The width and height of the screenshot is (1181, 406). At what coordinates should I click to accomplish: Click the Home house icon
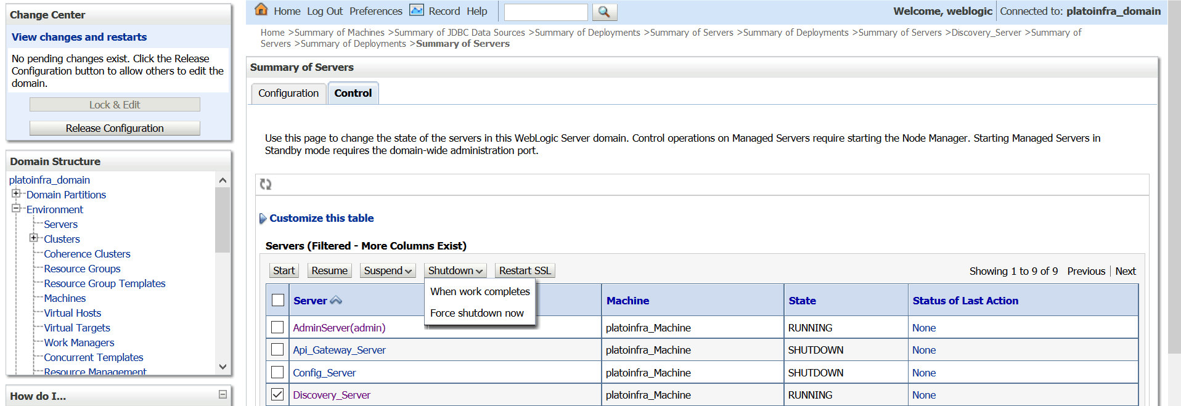coord(261,10)
